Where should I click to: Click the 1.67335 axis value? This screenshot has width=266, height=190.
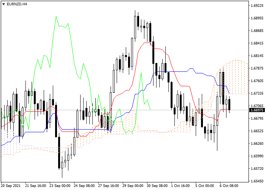[x=257, y=93]
